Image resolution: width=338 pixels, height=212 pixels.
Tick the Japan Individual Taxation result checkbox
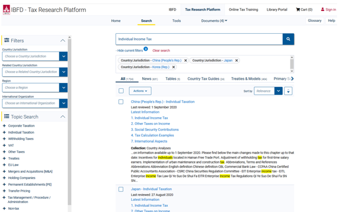point(121,189)
